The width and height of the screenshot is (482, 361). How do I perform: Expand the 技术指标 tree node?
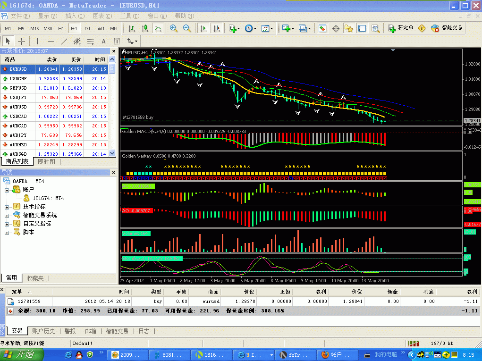coord(7,207)
